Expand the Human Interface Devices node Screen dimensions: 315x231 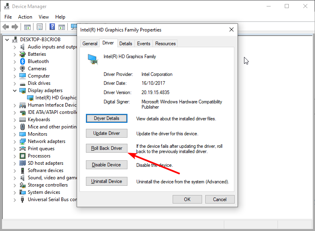(15, 105)
